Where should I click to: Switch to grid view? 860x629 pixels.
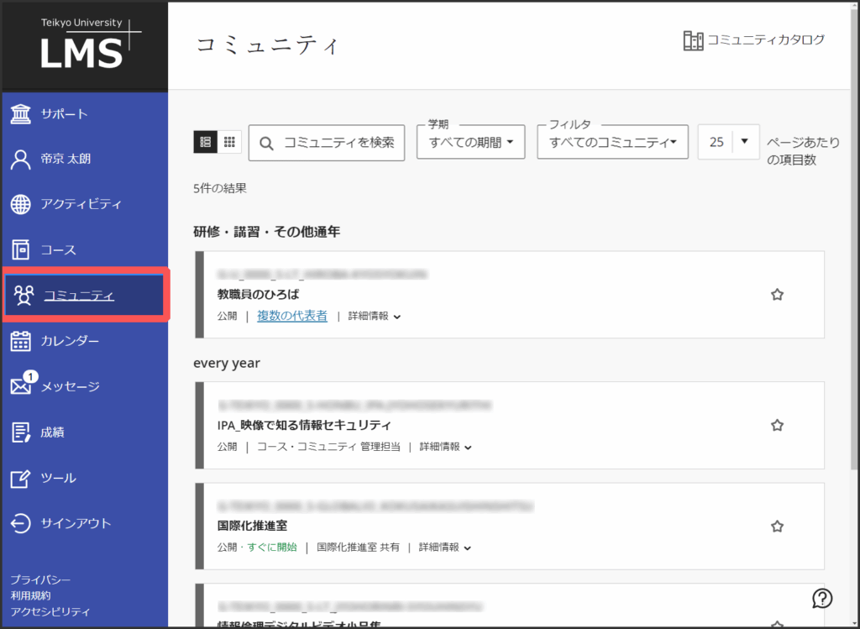point(230,142)
